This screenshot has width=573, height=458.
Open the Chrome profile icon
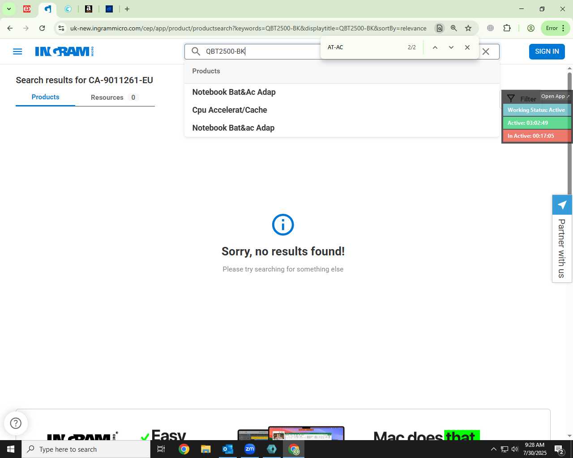[x=531, y=28]
